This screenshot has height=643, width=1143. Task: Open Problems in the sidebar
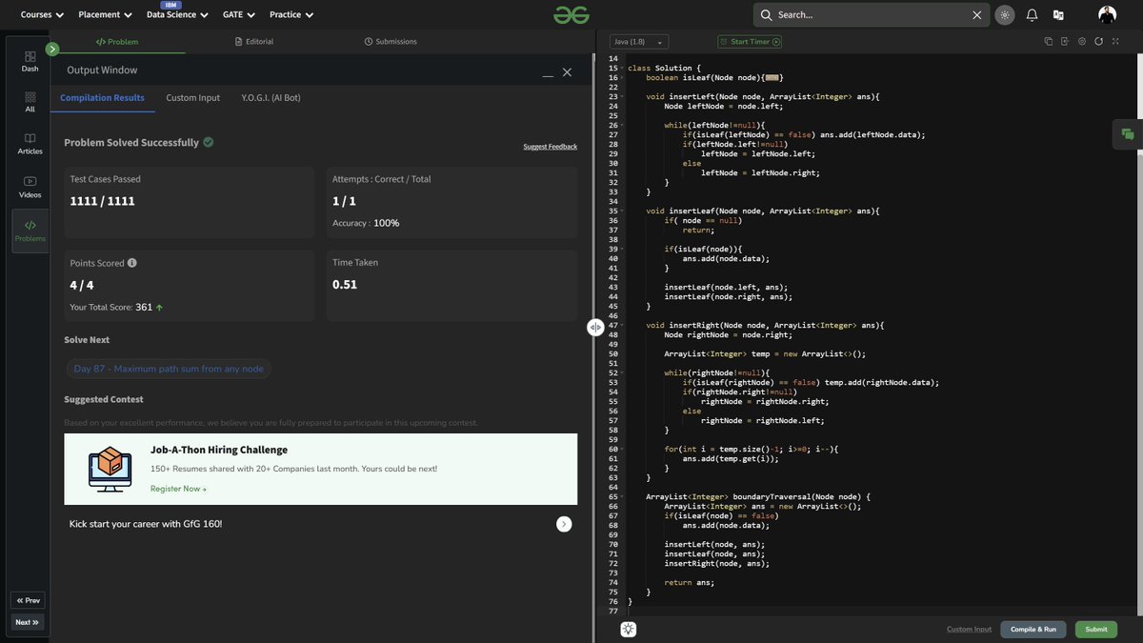click(x=30, y=231)
